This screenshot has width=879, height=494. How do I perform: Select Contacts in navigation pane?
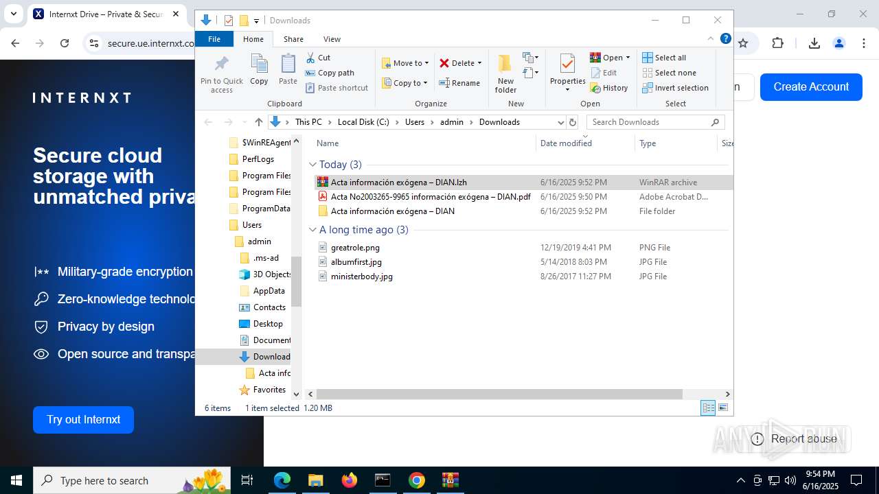pyautogui.click(x=269, y=307)
